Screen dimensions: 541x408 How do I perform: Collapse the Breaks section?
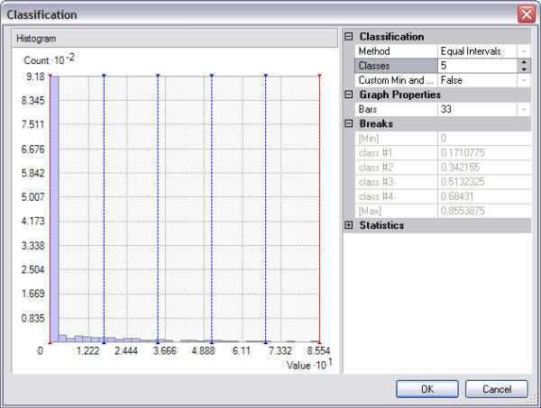coord(349,123)
